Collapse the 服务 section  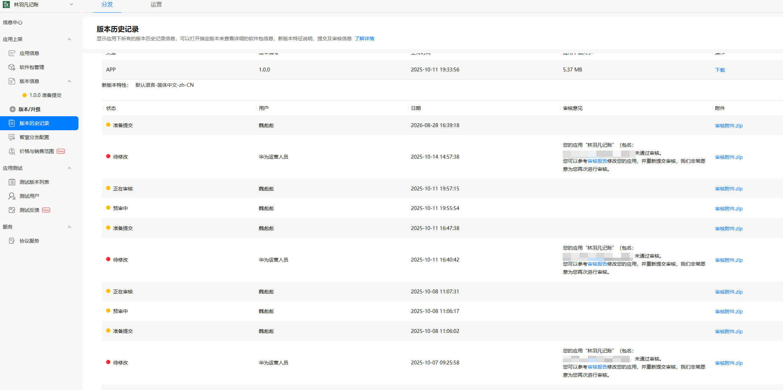point(69,227)
